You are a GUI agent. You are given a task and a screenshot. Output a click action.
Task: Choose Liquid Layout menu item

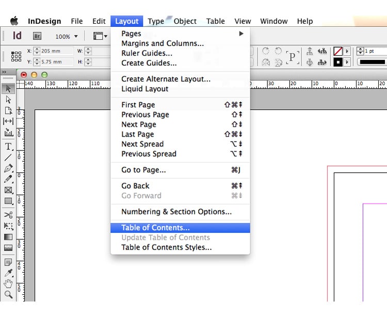pos(180,89)
